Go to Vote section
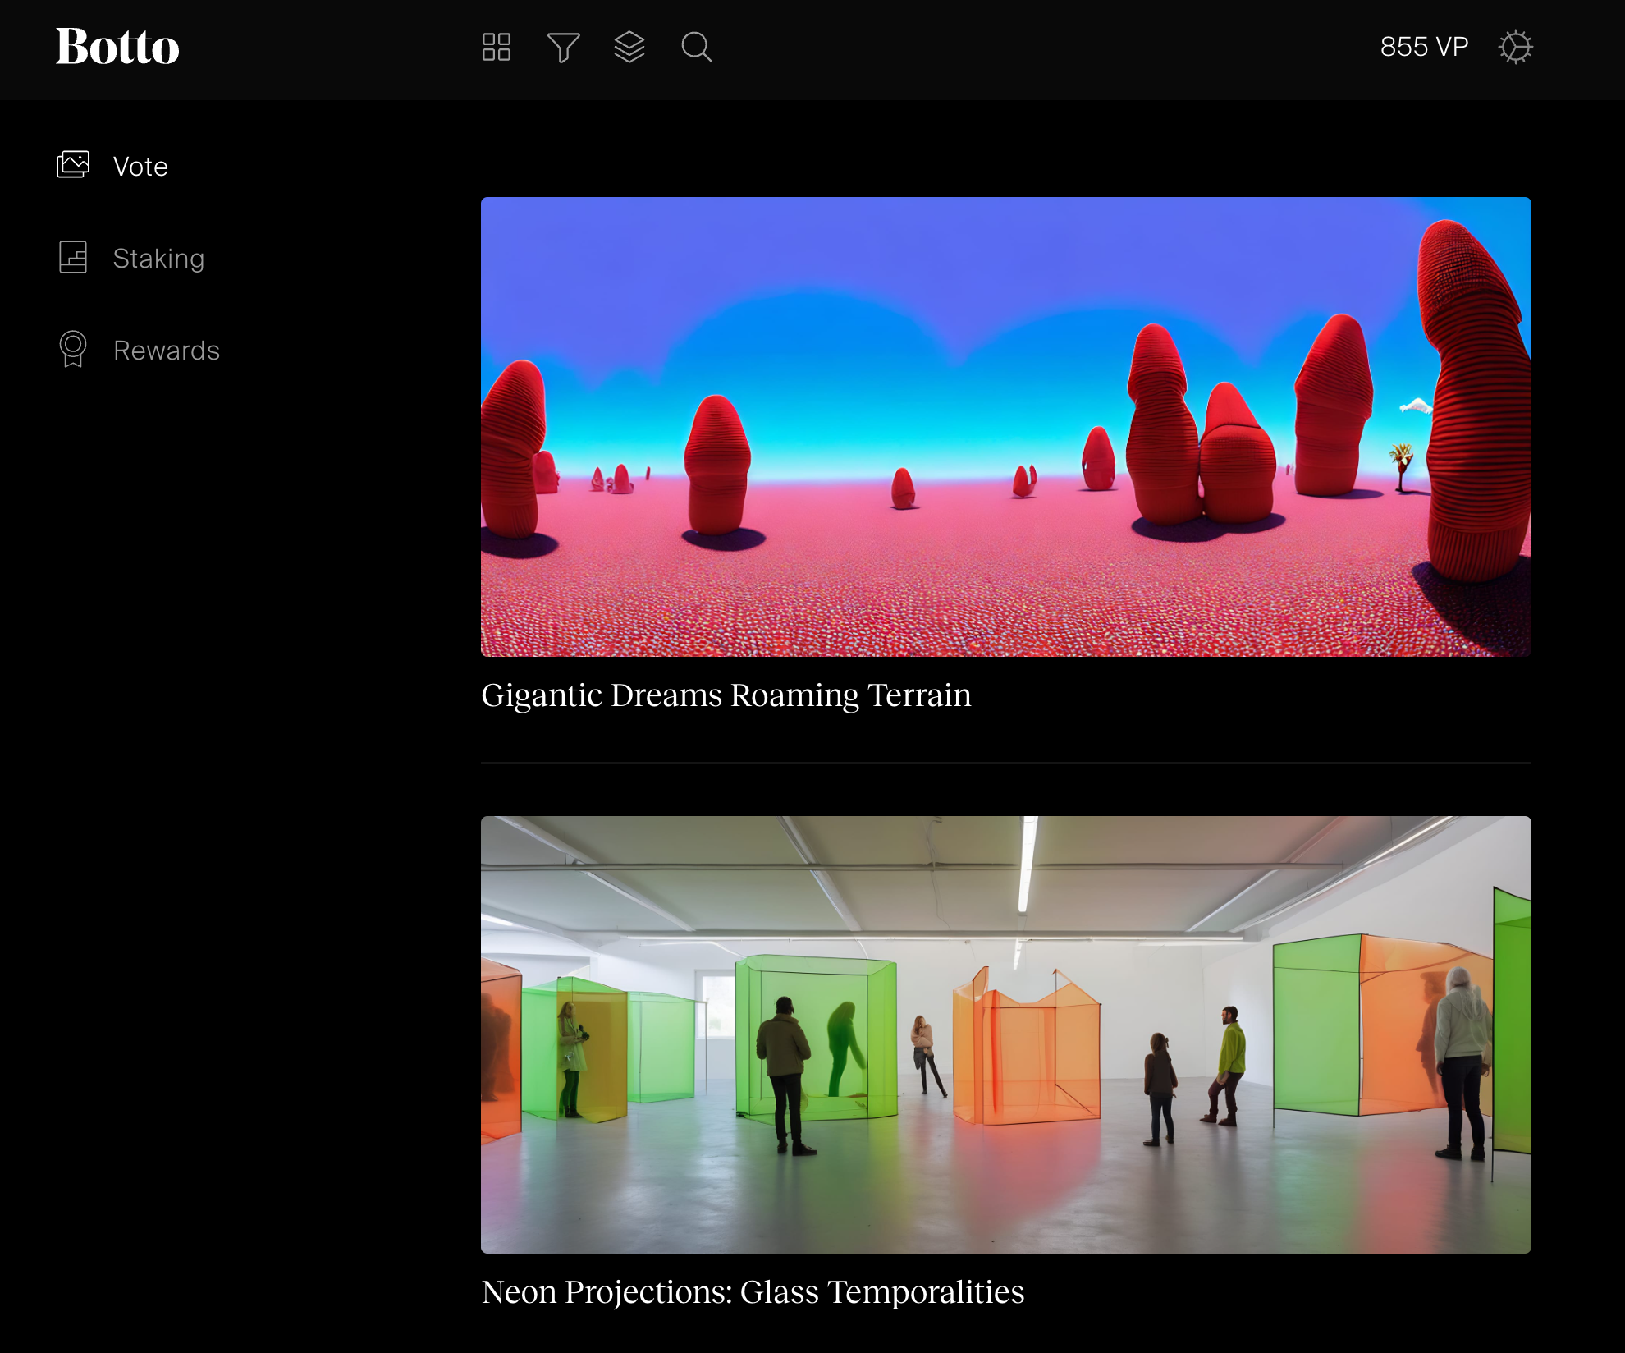The height and width of the screenshot is (1353, 1625). click(140, 167)
